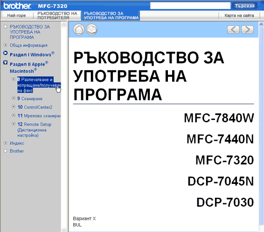264x232 pixels.
Task: Click the search input field
Action: [x=190, y=6]
